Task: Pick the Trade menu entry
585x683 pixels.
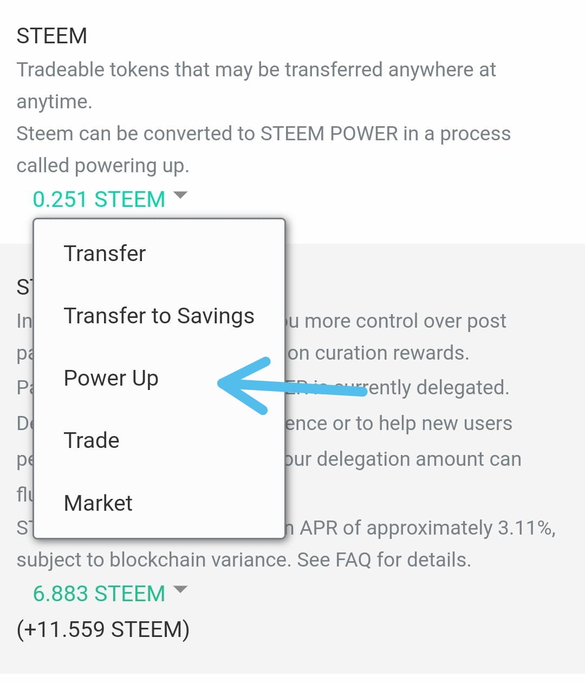Action: pyautogui.click(x=92, y=440)
